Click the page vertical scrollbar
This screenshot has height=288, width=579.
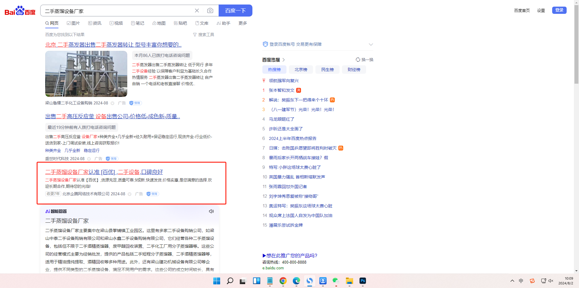click(576, 45)
